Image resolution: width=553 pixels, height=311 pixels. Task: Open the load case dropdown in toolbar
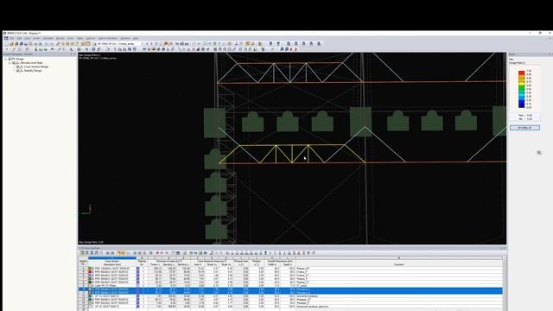[142, 44]
